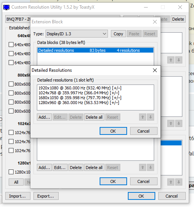Move resolution down in Detailed Resolutions dialog
194x207 pixels.
tap(150, 117)
